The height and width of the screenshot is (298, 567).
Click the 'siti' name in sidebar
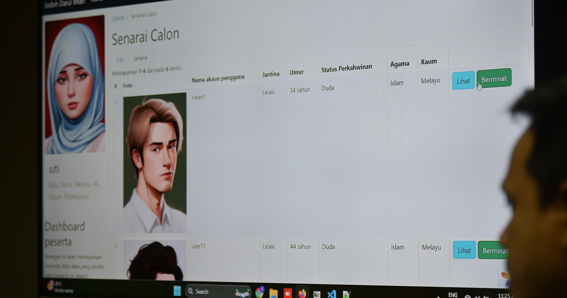[x=54, y=169]
